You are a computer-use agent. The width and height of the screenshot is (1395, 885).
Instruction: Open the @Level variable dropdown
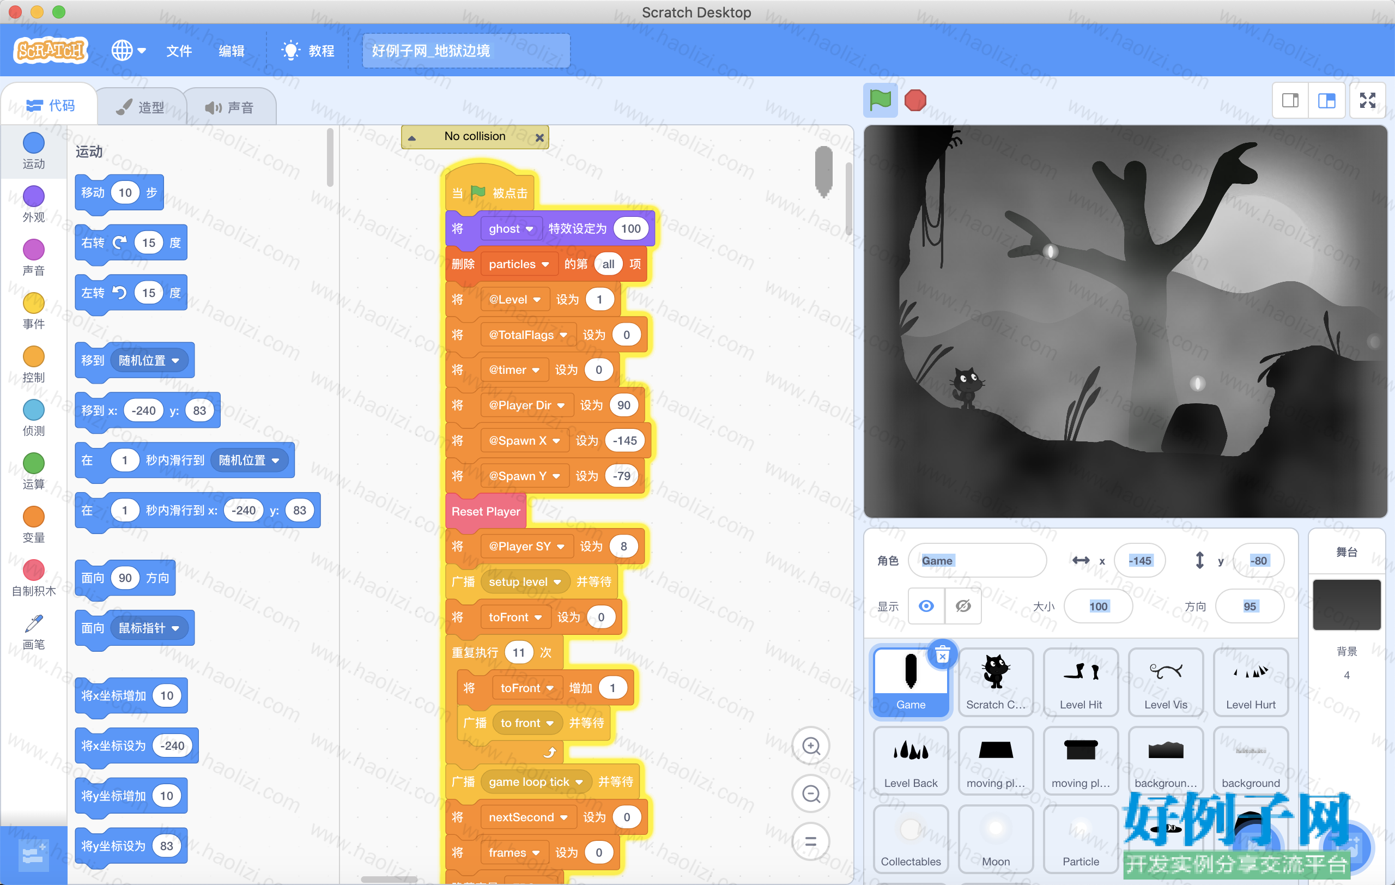[514, 299]
